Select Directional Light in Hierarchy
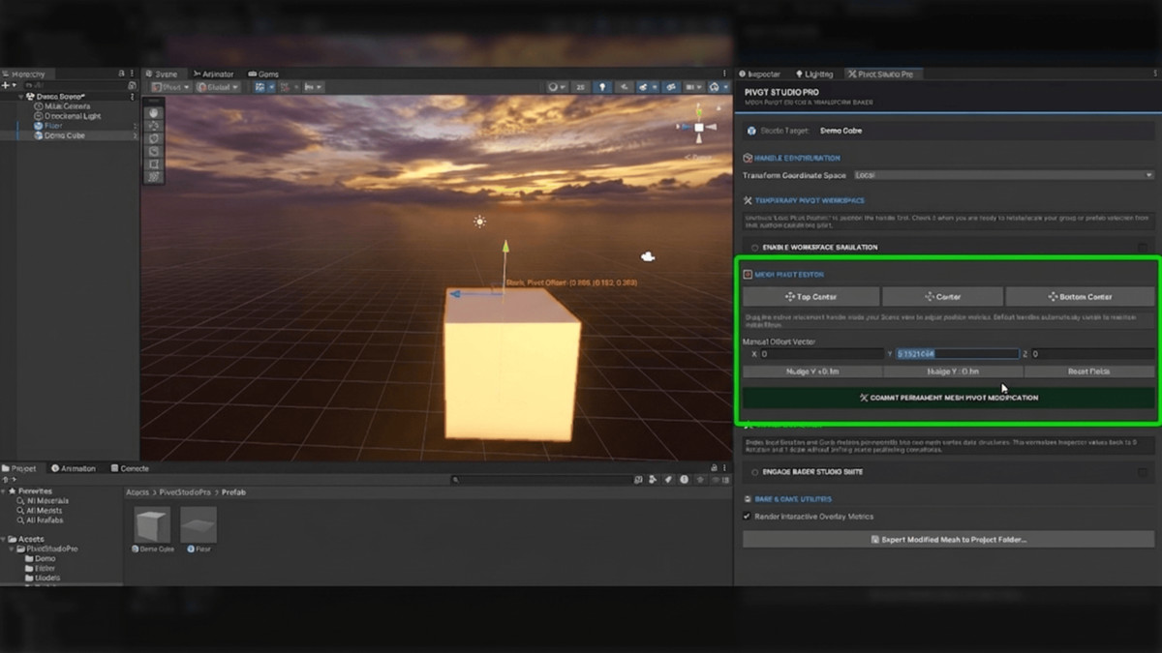This screenshot has width=1162, height=653. pyautogui.click(x=73, y=116)
